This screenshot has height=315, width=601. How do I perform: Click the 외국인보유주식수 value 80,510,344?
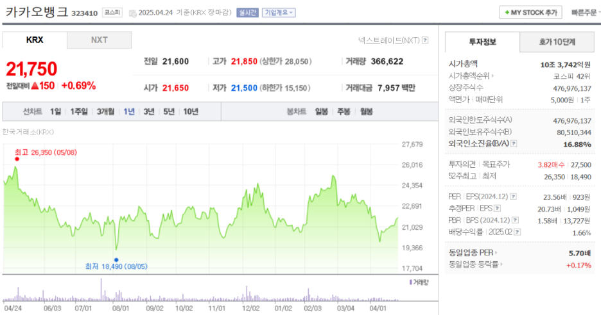(x=574, y=133)
